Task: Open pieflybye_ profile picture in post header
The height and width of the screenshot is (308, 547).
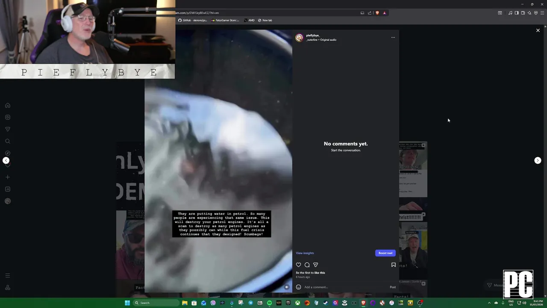Action: pyautogui.click(x=299, y=38)
